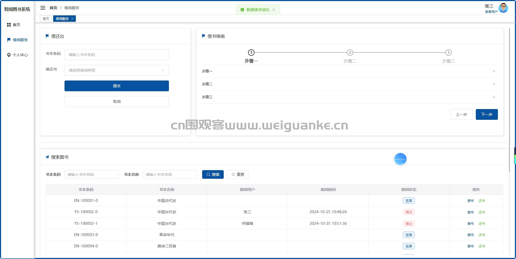The image size is (516, 259).
Task: Click cell 中国近代史
Action: click(x=167, y=201)
